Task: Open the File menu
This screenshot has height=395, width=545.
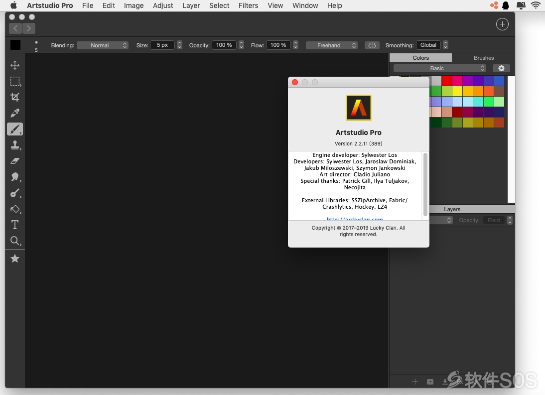Action: [88, 5]
